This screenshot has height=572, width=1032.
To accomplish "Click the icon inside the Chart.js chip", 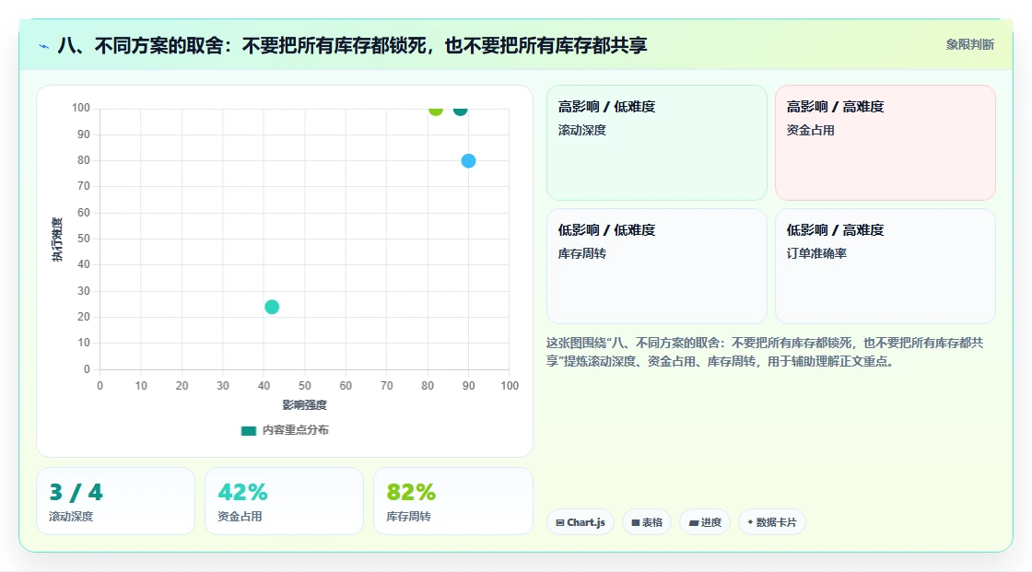I will [x=560, y=522].
